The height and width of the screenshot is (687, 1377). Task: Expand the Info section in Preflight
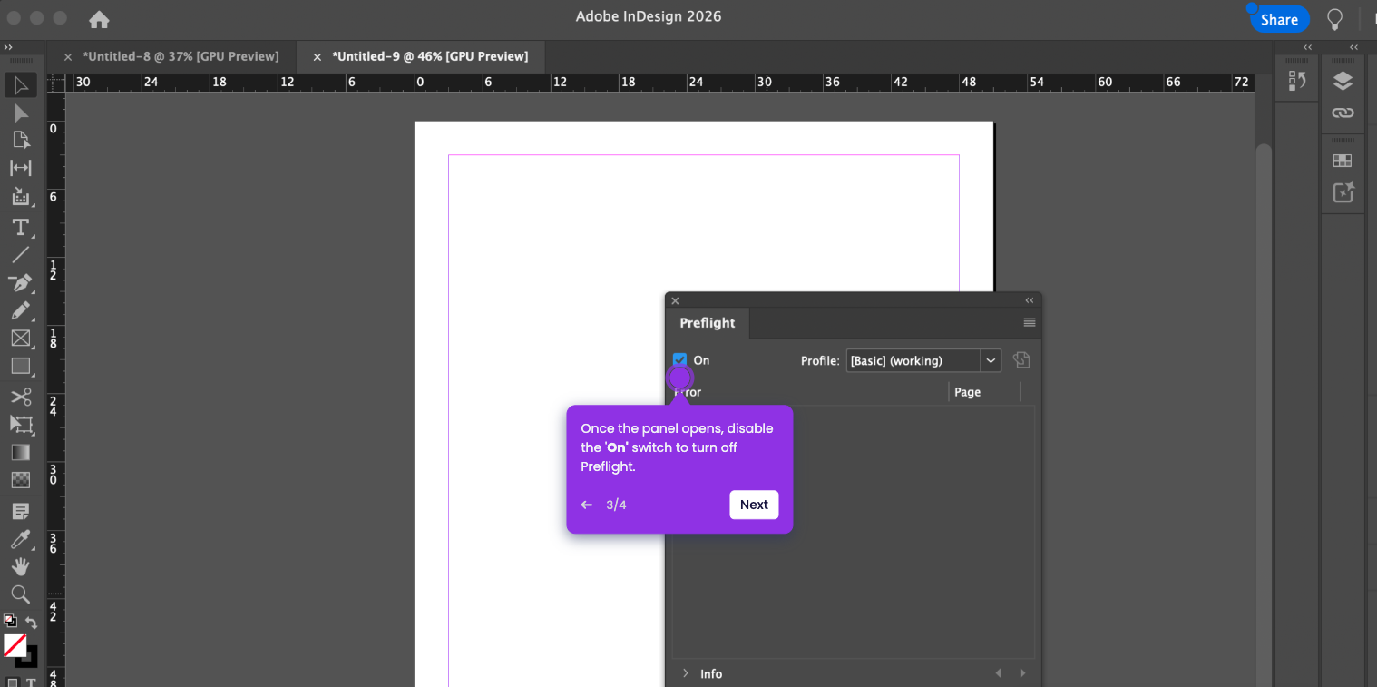[686, 673]
